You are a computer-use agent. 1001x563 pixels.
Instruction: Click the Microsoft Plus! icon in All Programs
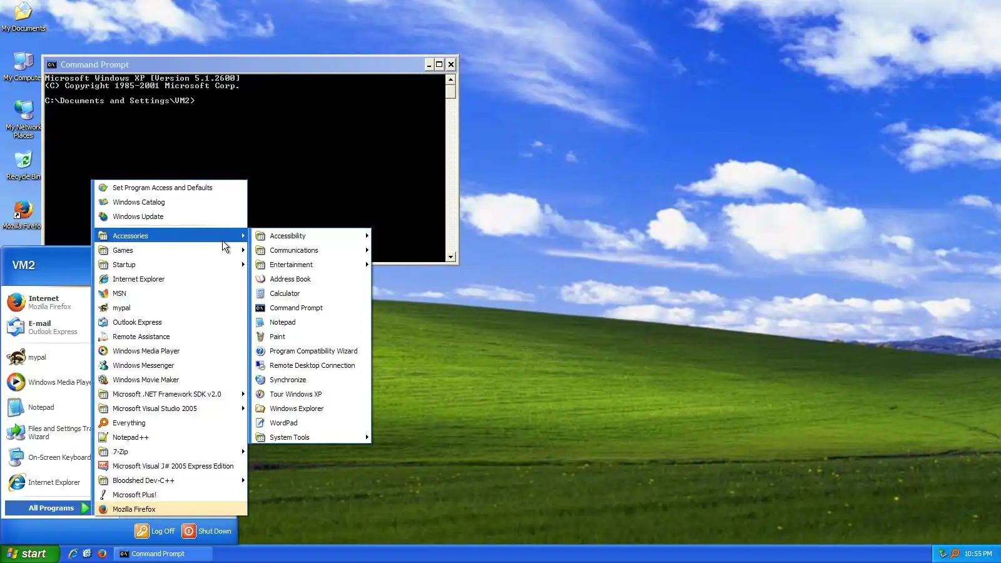click(x=103, y=495)
